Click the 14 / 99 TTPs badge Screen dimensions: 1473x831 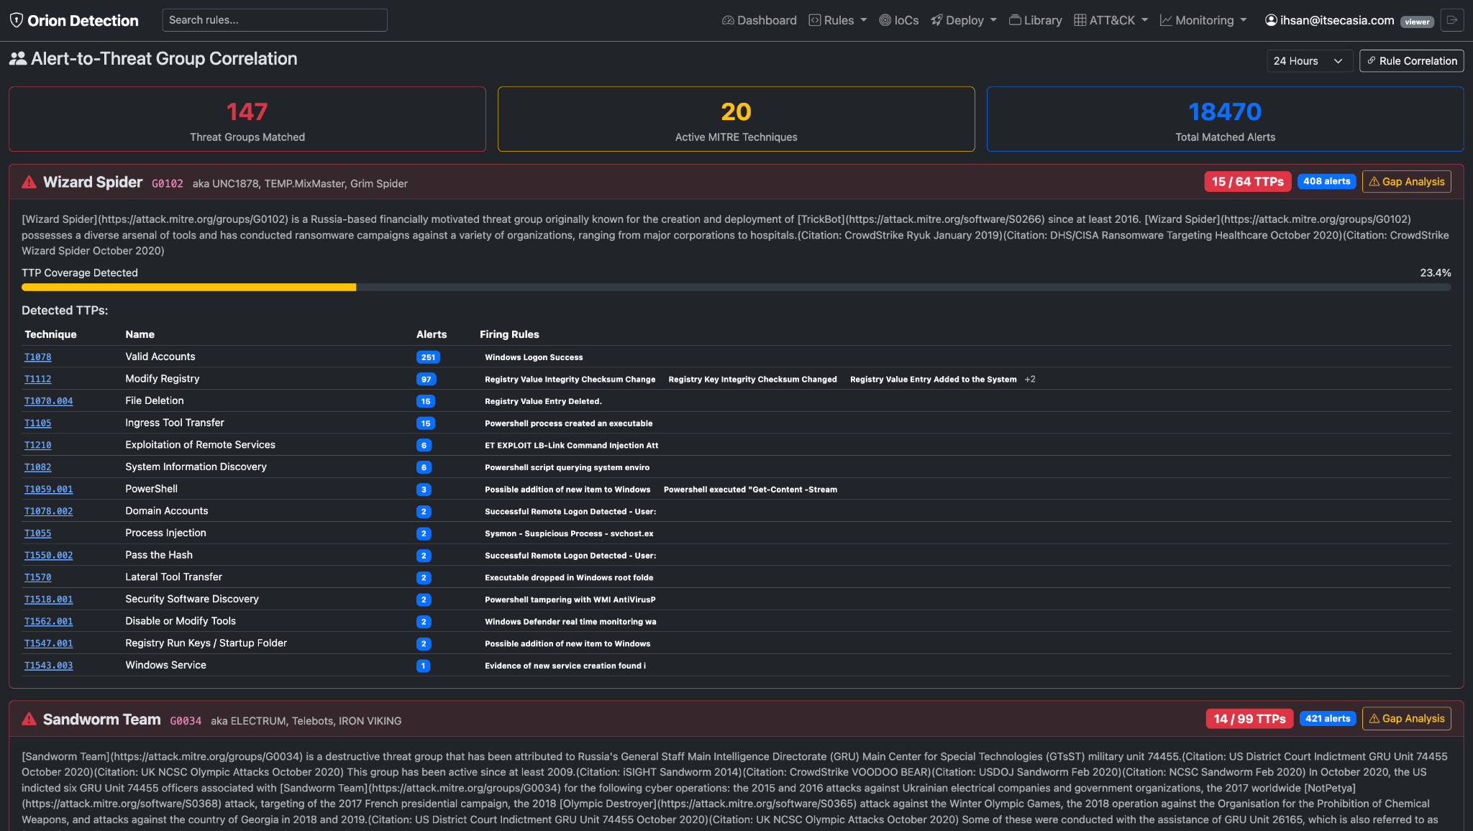point(1250,719)
